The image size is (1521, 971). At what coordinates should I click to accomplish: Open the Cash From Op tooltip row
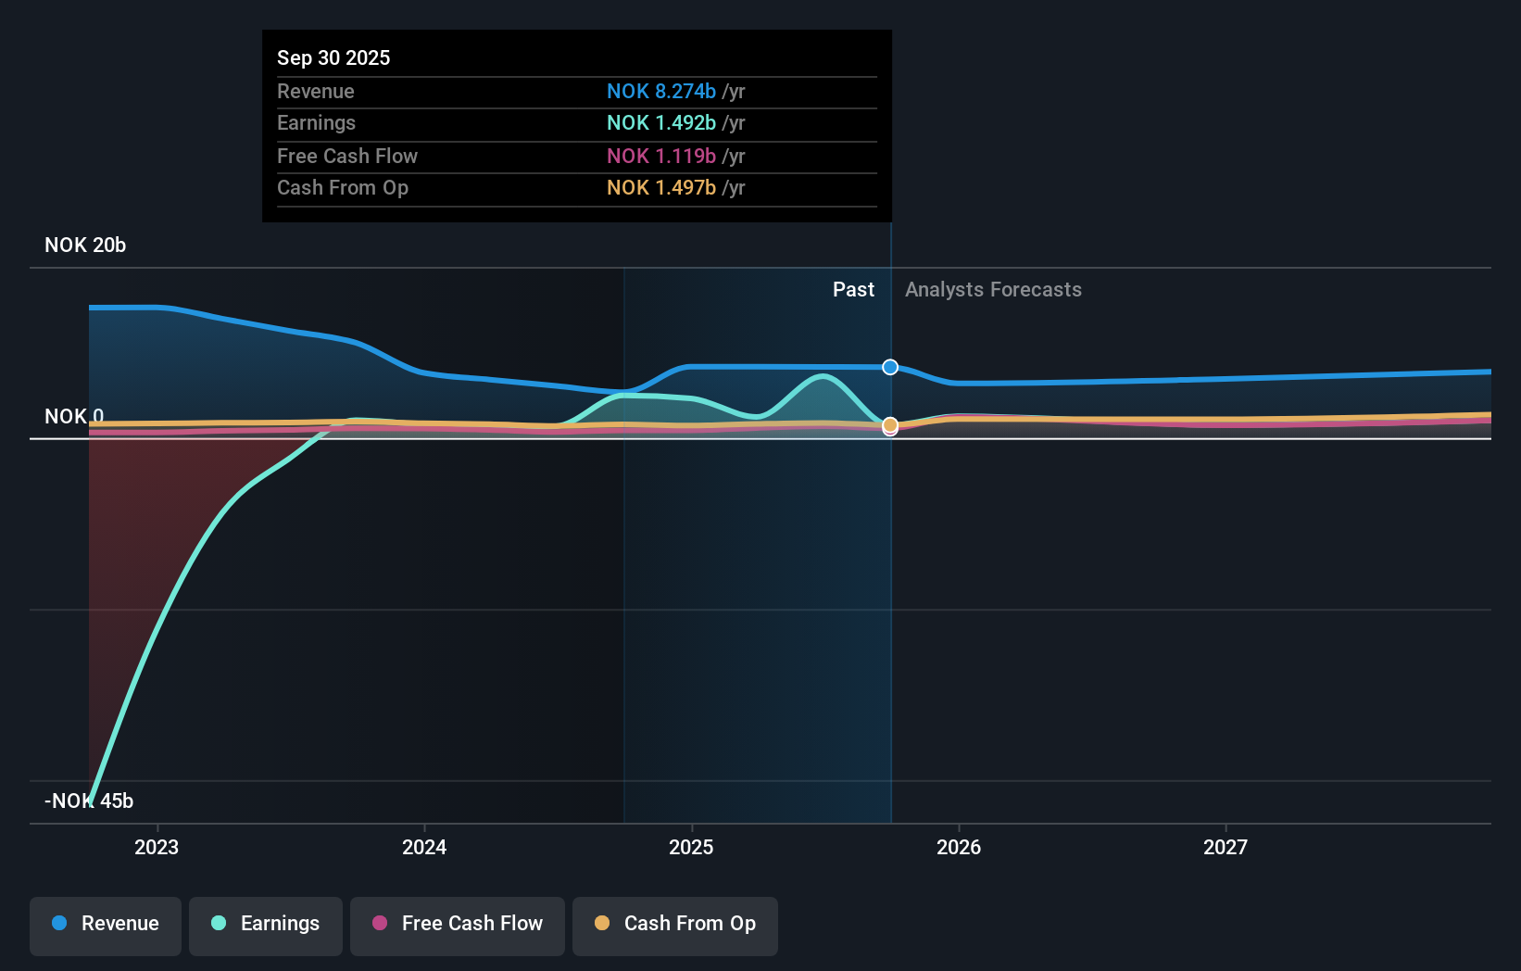(576, 188)
